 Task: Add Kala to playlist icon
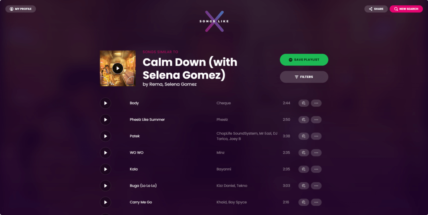click(x=303, y=169)
